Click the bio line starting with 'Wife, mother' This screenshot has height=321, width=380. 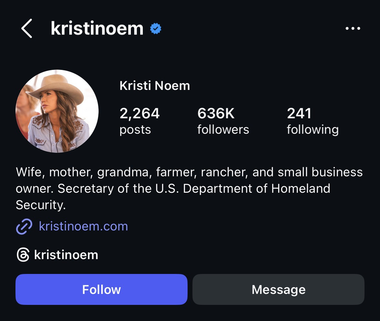tap(189, 172)
